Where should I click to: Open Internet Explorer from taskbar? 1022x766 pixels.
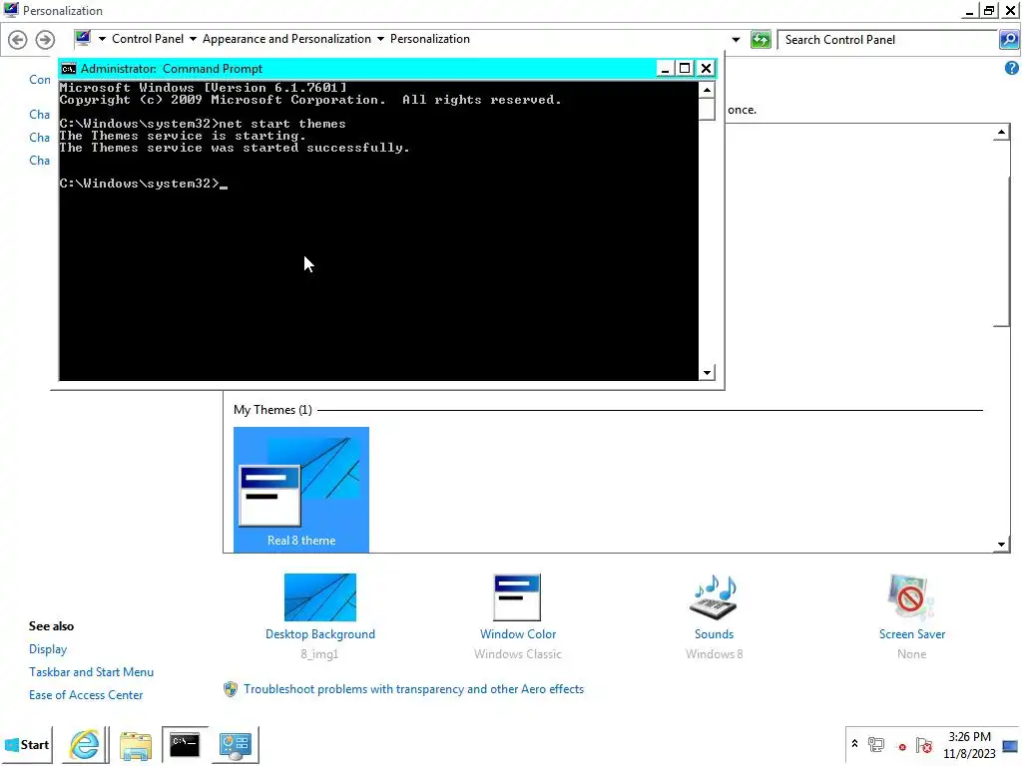[85, 744]
